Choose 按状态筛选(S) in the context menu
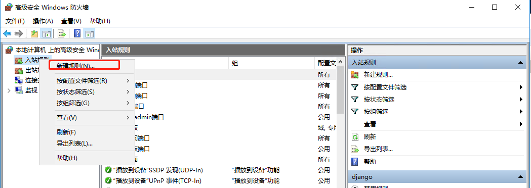 pos(87,91)
